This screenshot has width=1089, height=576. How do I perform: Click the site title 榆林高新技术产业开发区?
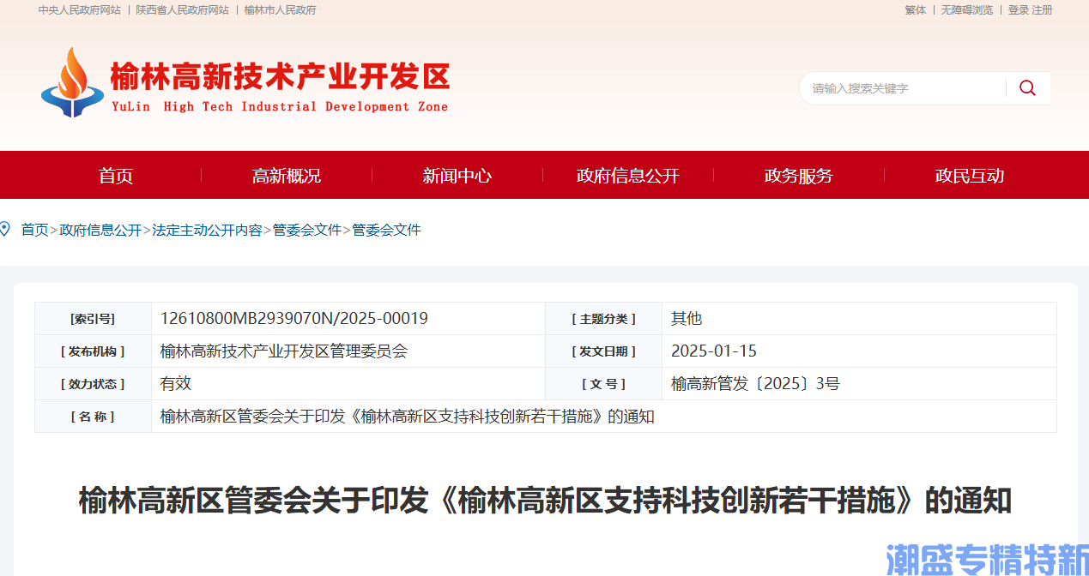pos(280,77)
